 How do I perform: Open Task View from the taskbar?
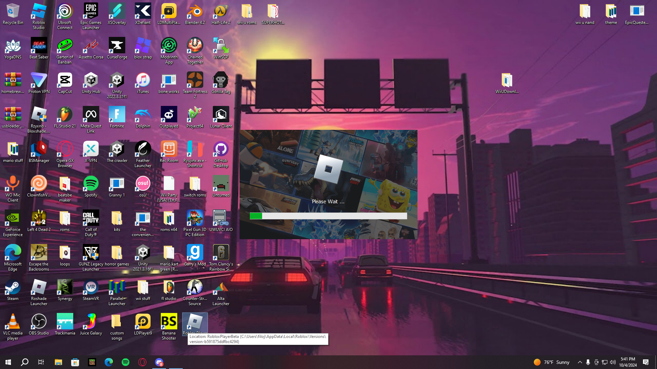[41, 362]
